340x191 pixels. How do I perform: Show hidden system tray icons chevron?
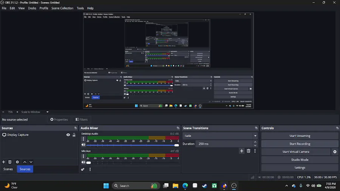click(x=287, y=186)
